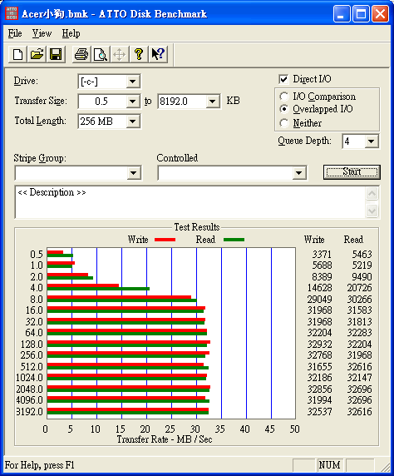Expand the Drive dropdown list
This screenshot has height=476, width=394.
point(132,82)
